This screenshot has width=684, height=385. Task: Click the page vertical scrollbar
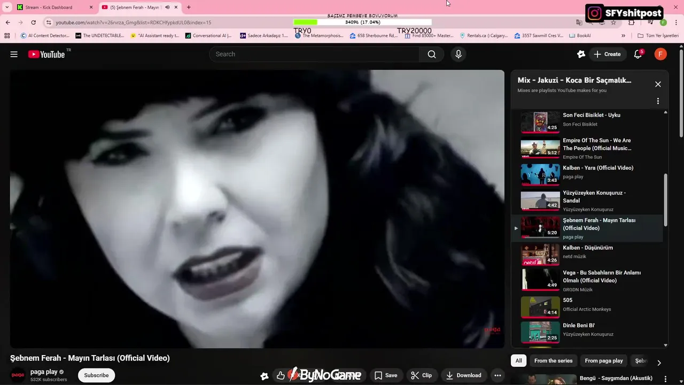tap(681, 93)
